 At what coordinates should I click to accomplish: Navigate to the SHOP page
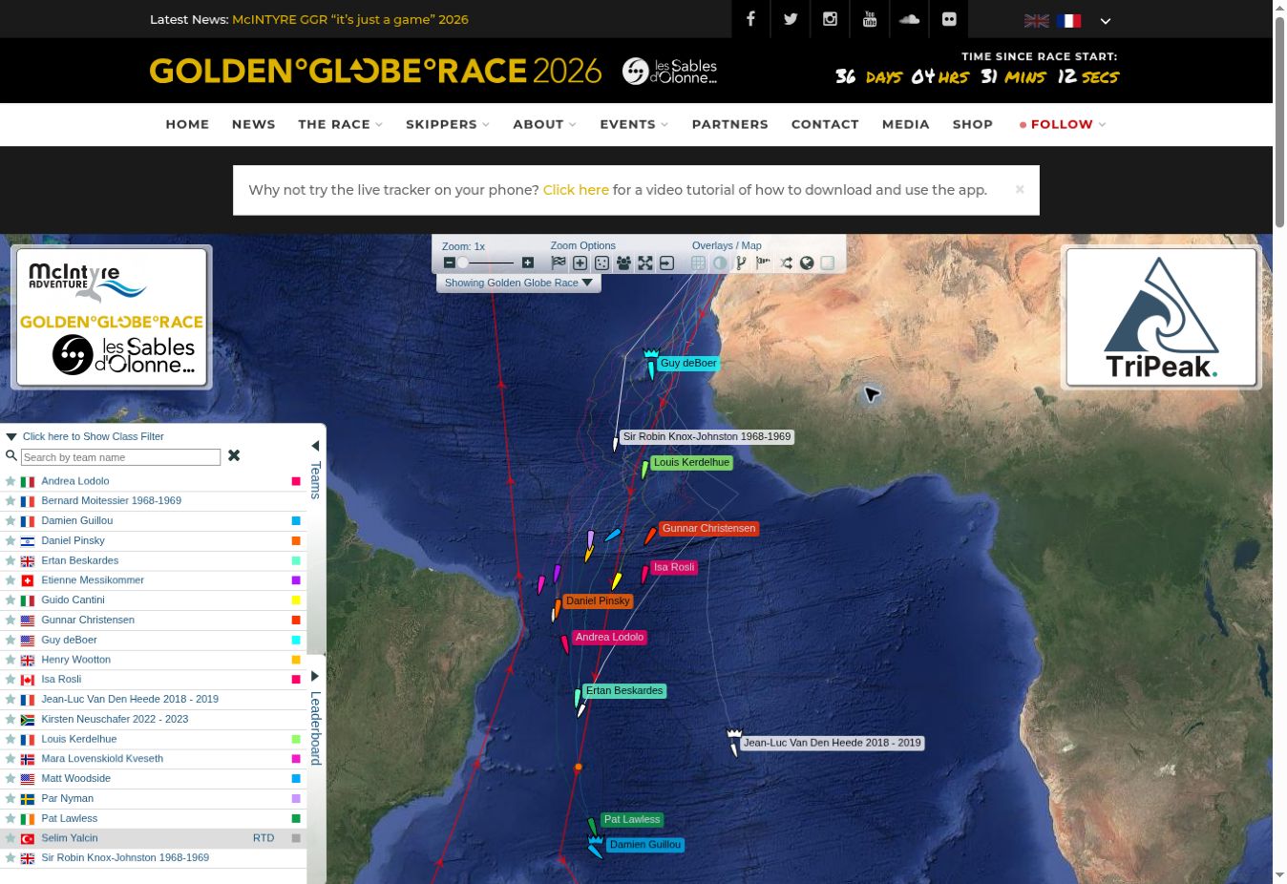973,124
